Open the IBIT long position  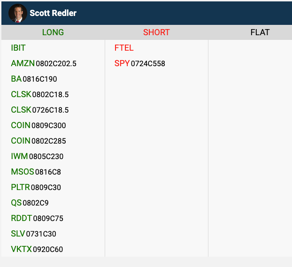point(18,48)
